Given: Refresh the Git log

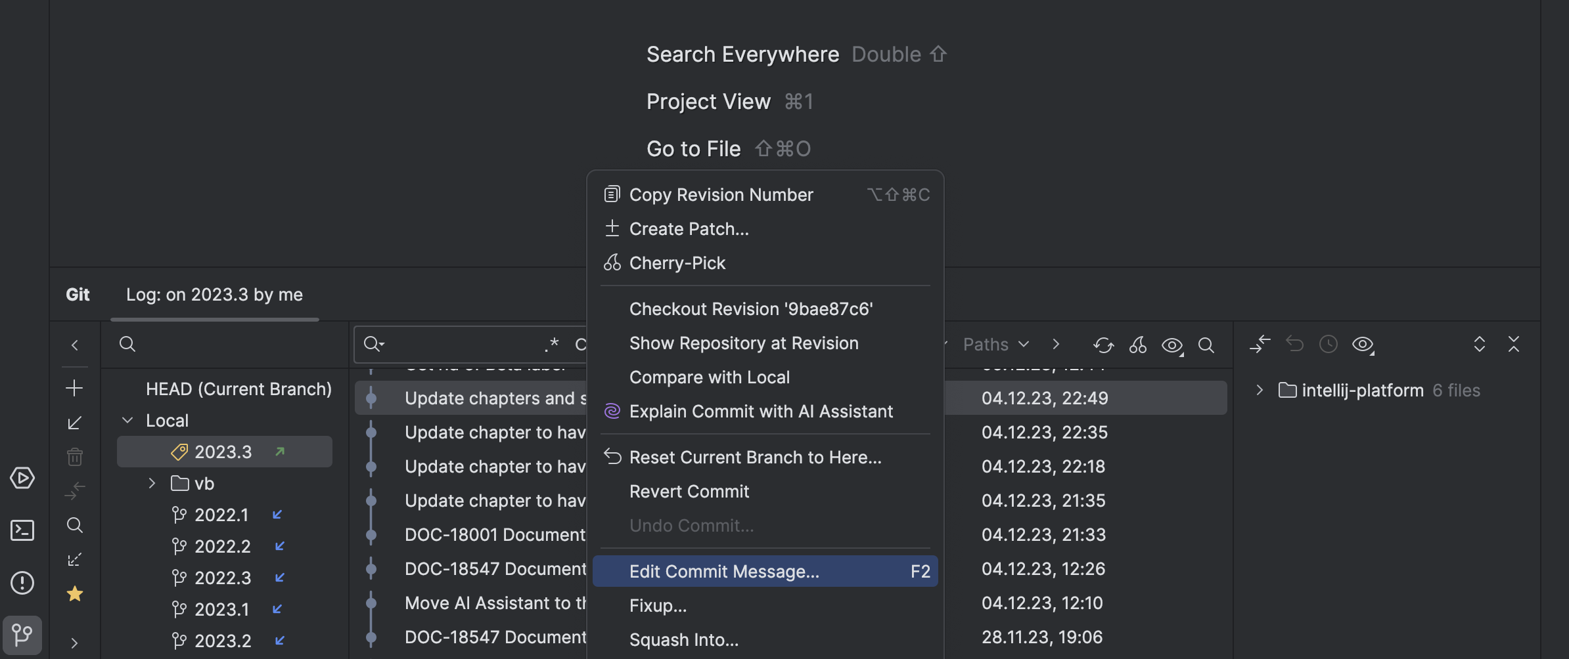Looking at the screenshot, I should coord(1103,345).
